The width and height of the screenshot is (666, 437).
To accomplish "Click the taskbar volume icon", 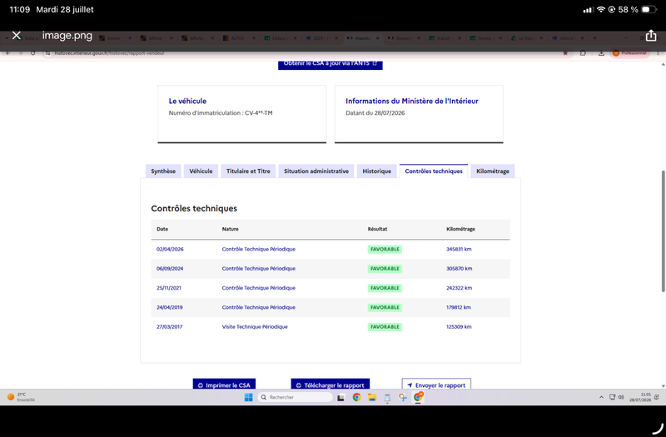I will click(620, 398).
